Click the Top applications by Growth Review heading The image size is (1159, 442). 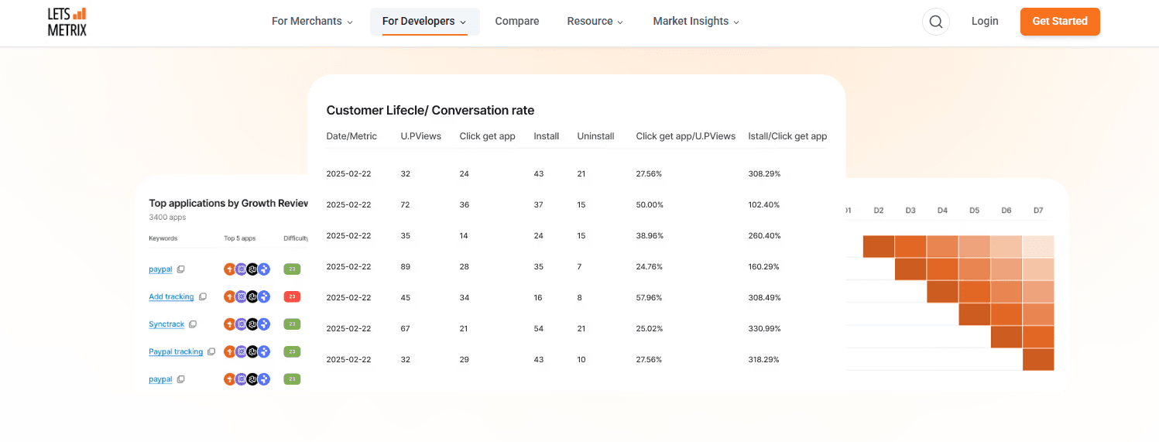[x=228, y=204]
